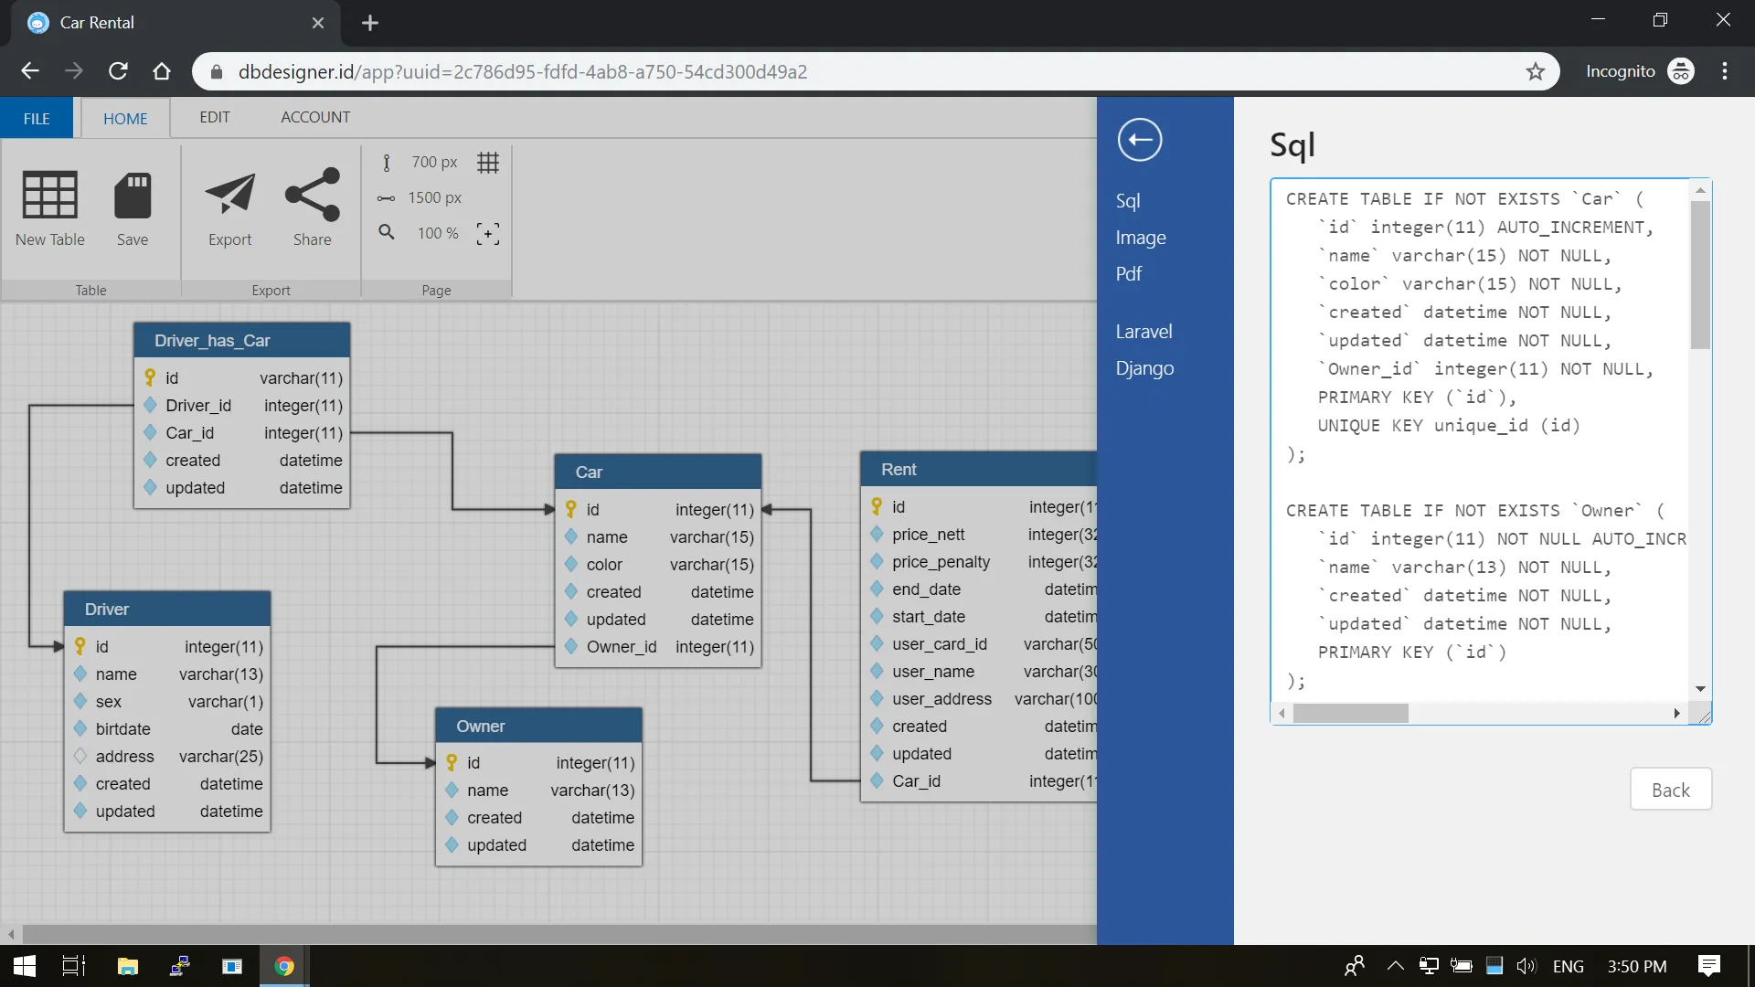Open File Explorer from the taskbar
The height and width of the screenshot is (987, 1755).
click(x=127, y=966)
